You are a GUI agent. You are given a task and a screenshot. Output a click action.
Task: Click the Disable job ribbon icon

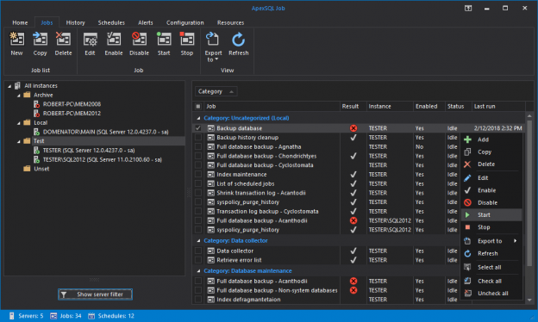tap(140, 39)
